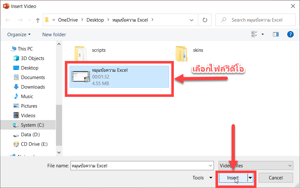
Task: Click OneDrive in the address path
Action: [x=68, y=20]
